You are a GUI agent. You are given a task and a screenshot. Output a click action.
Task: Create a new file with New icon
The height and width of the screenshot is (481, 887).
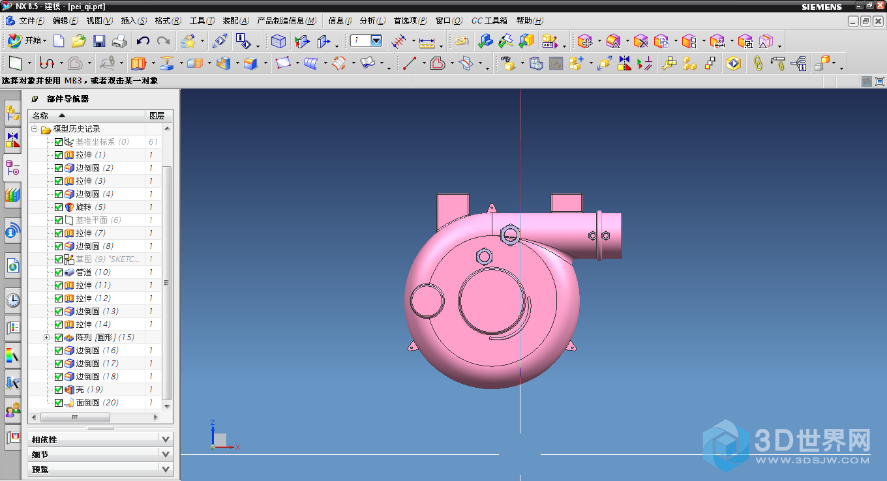(59, 41)
